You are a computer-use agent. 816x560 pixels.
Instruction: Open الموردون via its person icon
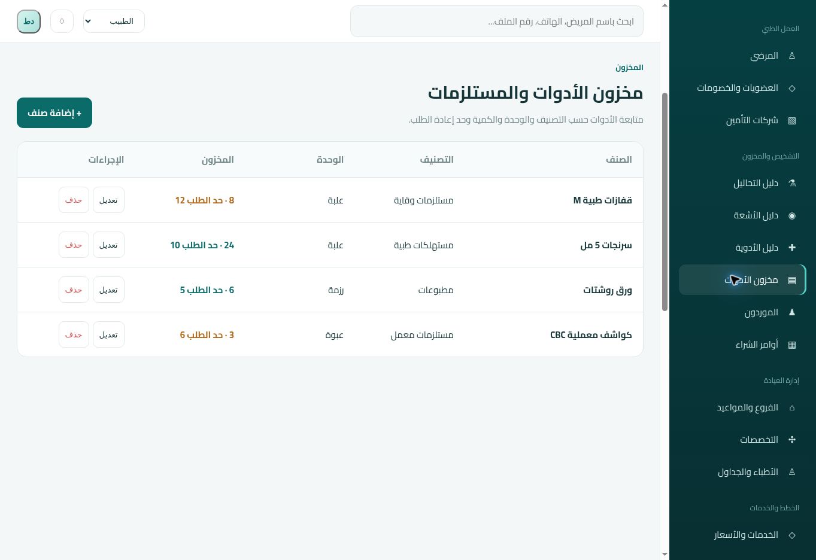click(791, 312)
